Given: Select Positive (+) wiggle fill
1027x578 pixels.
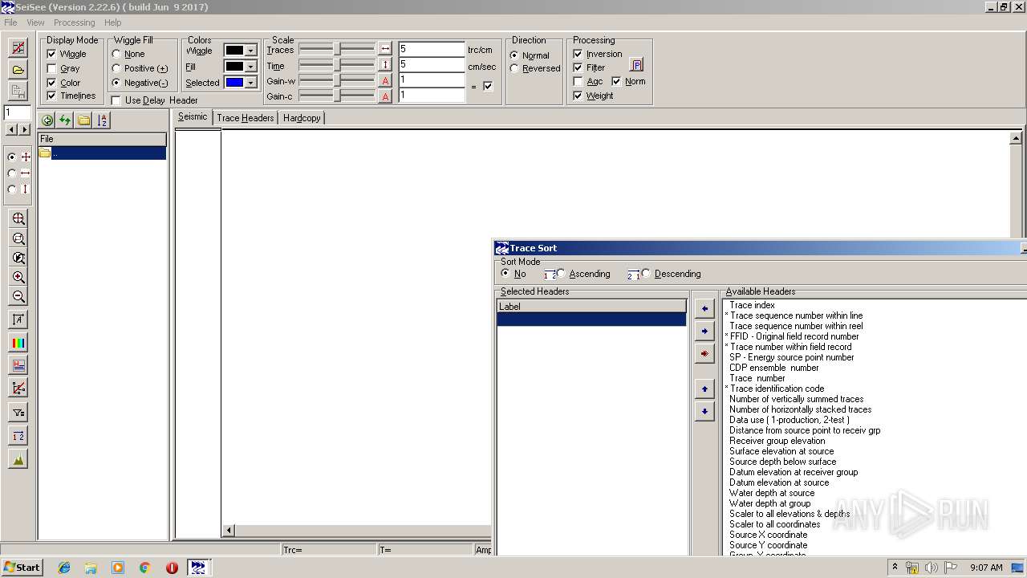Looking at the screenshot, I should [x=116, y=68].
